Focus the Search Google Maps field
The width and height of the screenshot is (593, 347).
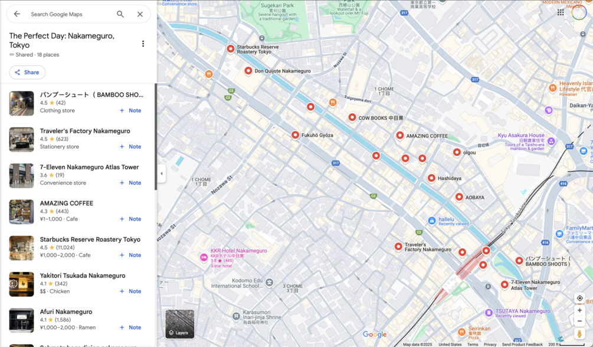72,14
